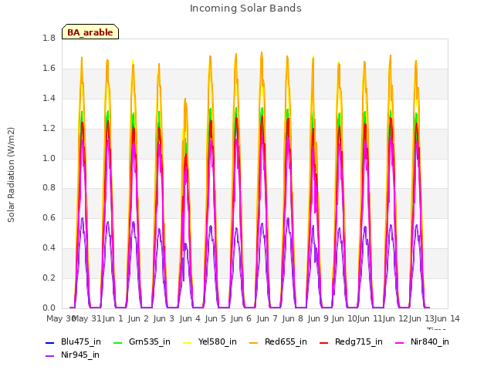Select the Nir840_in legend label
The image size is (494, 370).
(x=430, y=342)
